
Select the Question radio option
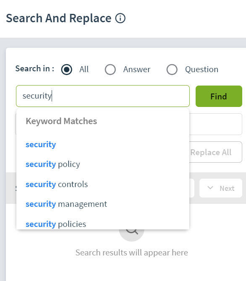pyautogui.click(x=172, y=69)
